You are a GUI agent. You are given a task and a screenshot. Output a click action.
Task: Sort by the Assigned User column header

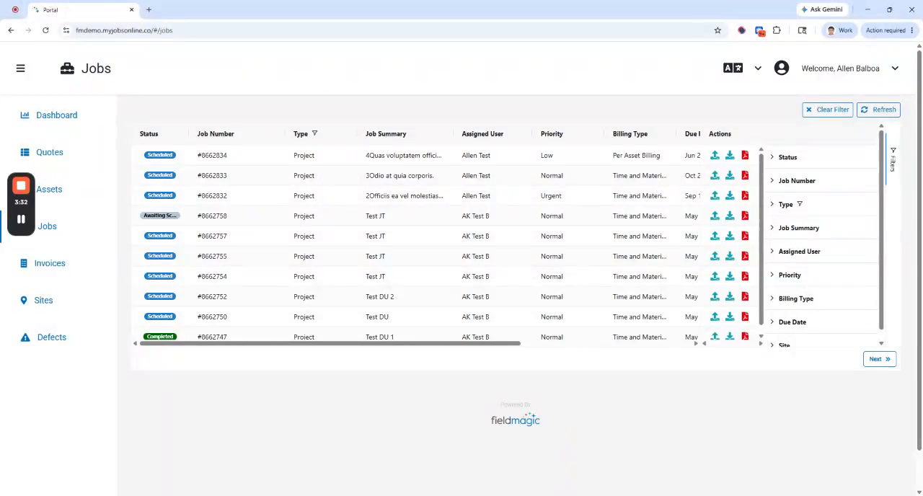(482, 133)
